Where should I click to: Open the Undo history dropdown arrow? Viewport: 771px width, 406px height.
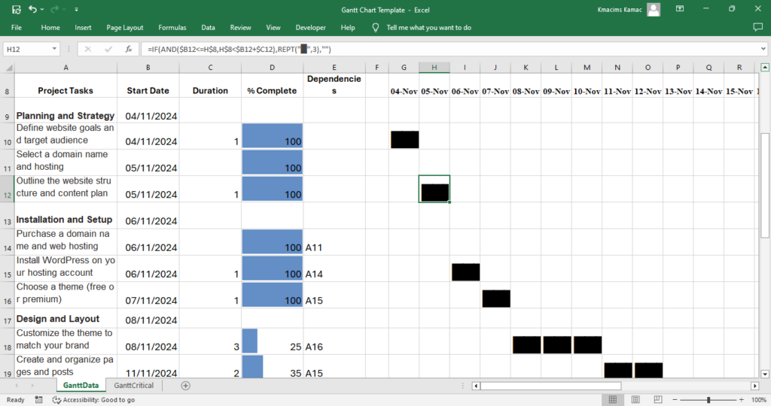[42, 9]
